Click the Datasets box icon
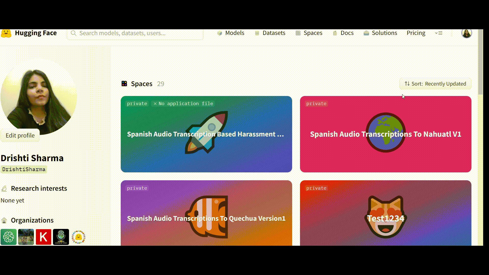Viewport: 489px width, 275px height. pyautogui.click(x=256, y=33)
